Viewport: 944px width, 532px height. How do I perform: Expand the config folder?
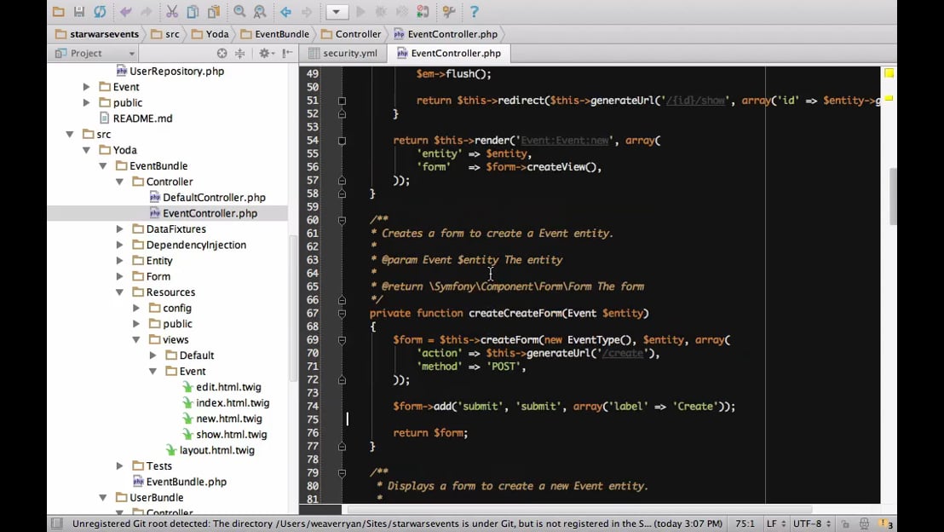[x=136, y=308]
